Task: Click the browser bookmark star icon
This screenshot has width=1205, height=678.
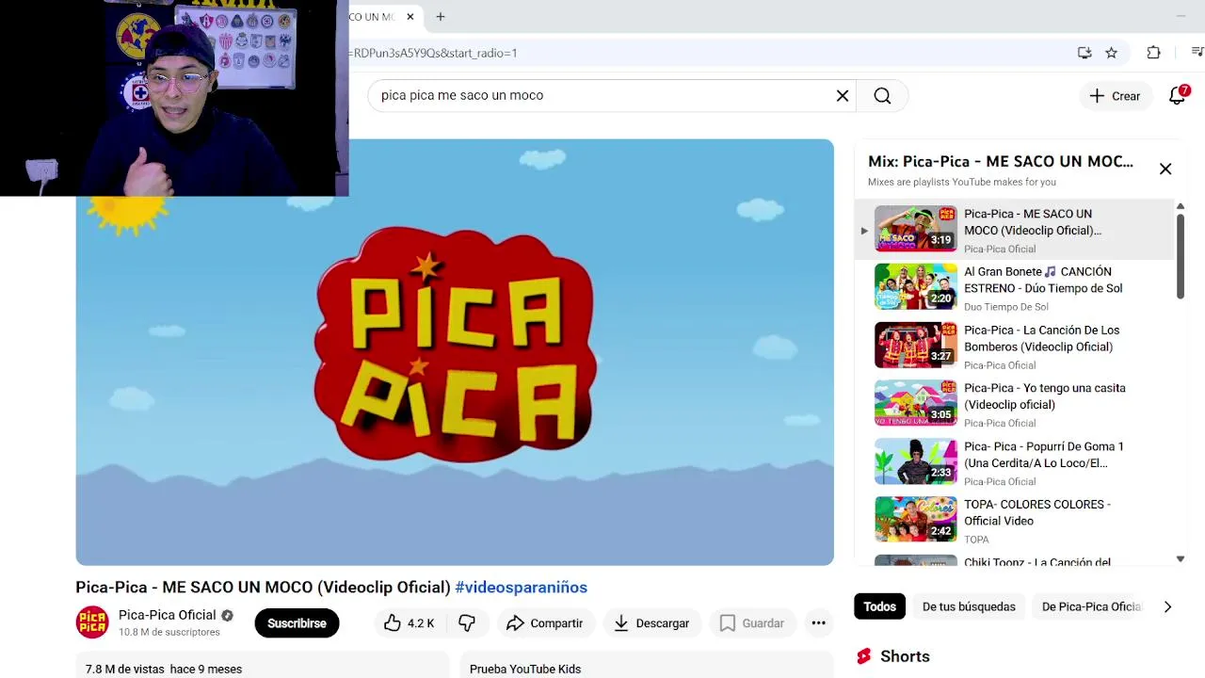Action: pyautogui.click(x=1111, y=53)
